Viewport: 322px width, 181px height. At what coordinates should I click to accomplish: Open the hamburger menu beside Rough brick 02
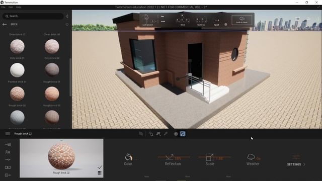click(8, 134)
